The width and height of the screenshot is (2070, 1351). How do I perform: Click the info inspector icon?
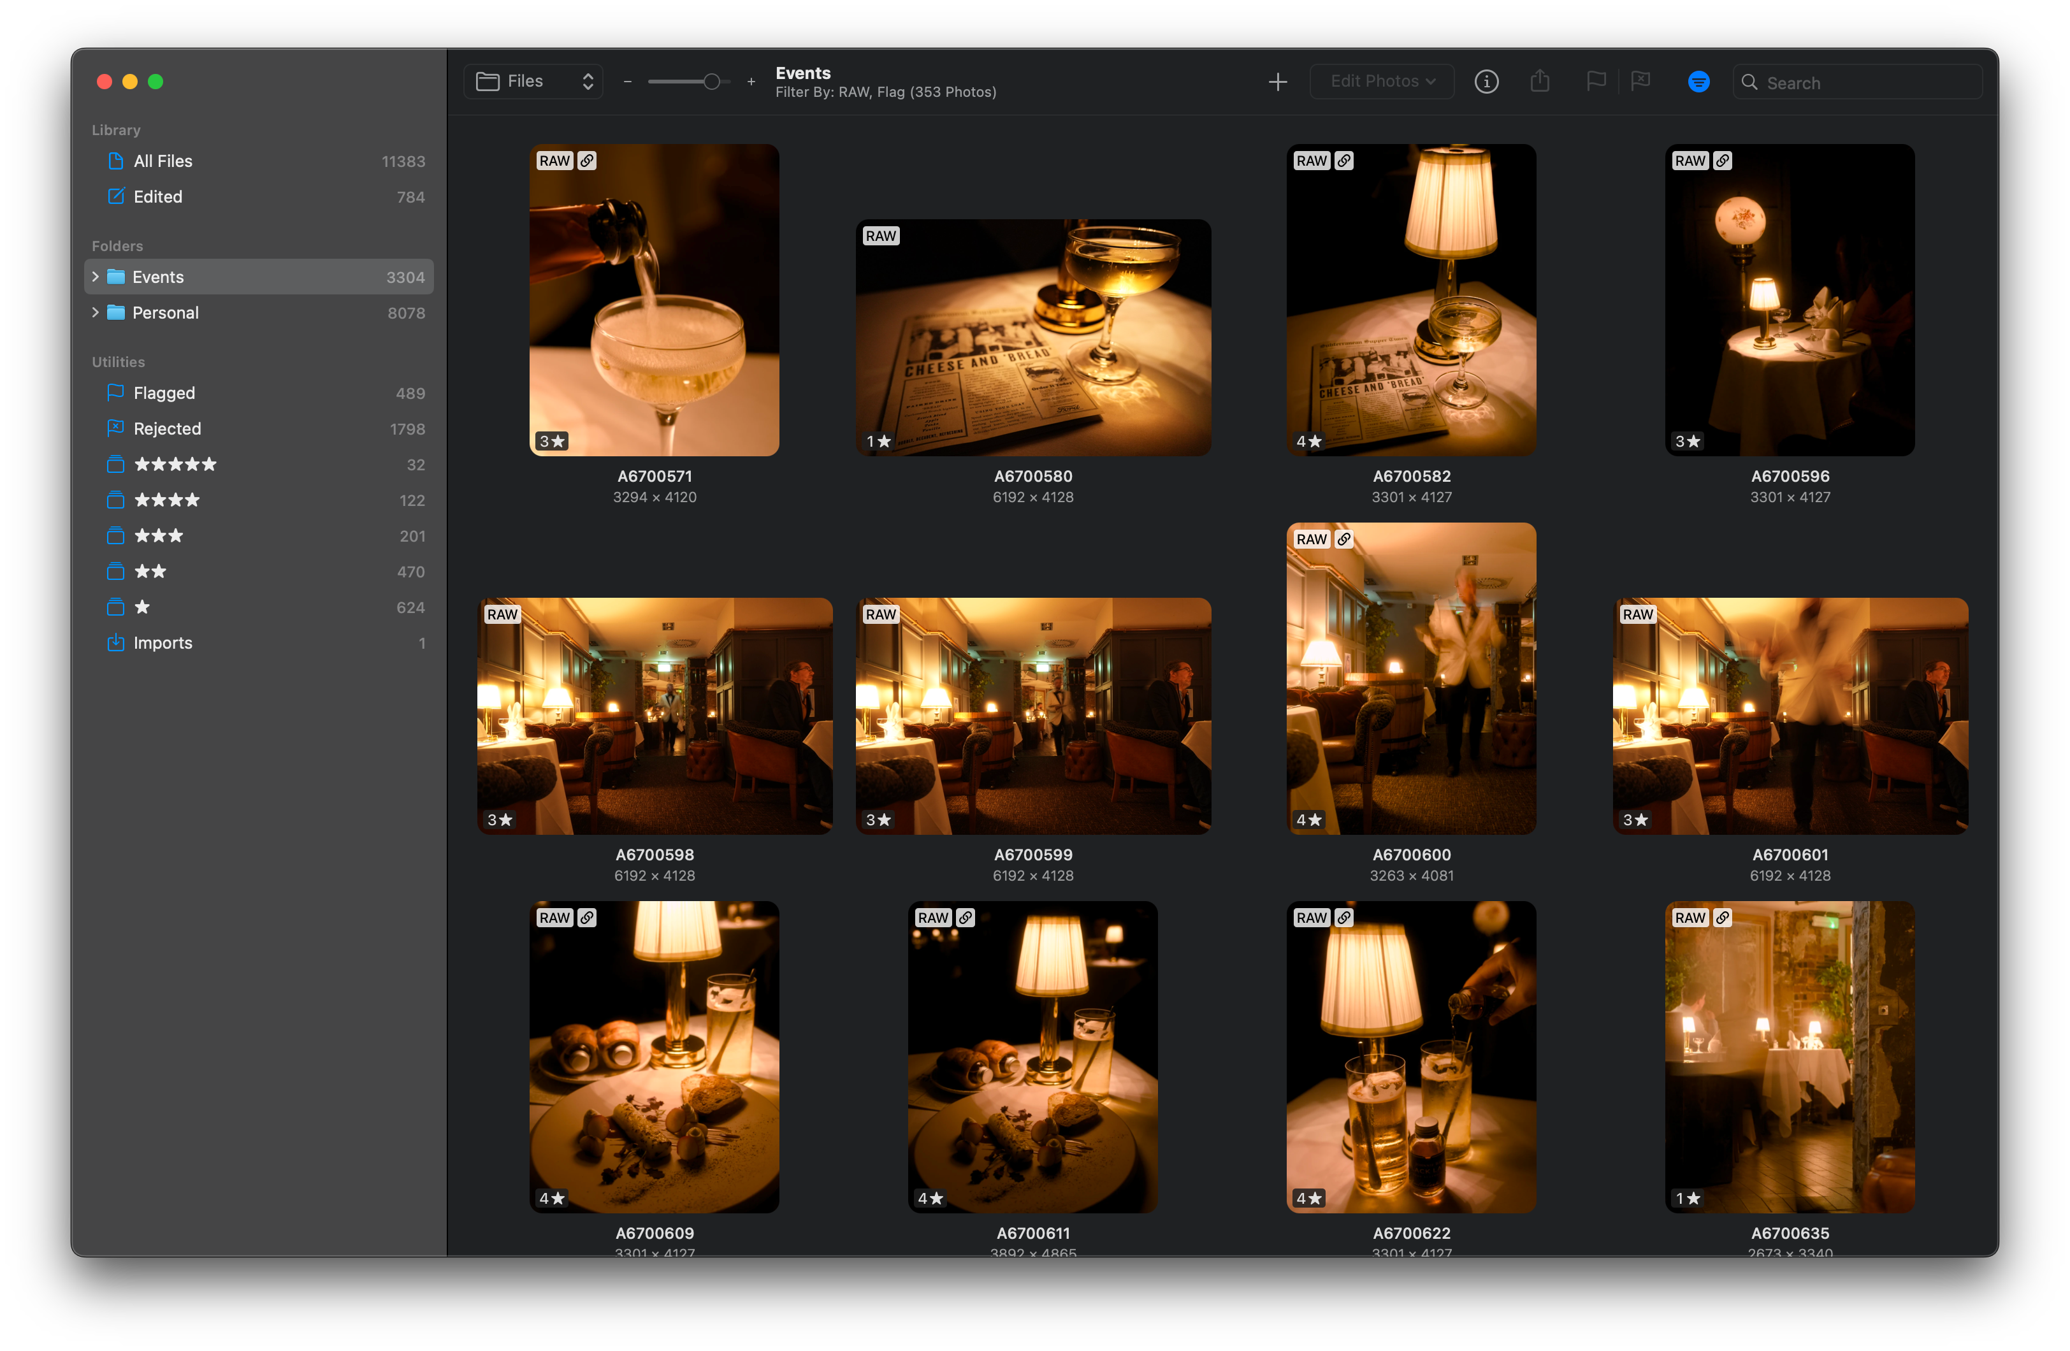tap(1486, 82)
